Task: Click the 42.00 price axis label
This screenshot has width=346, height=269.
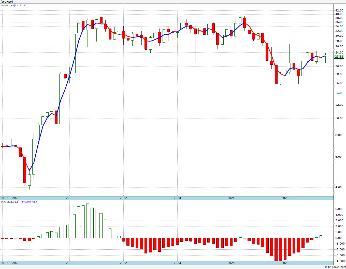Action: click(x=339, y=10)
